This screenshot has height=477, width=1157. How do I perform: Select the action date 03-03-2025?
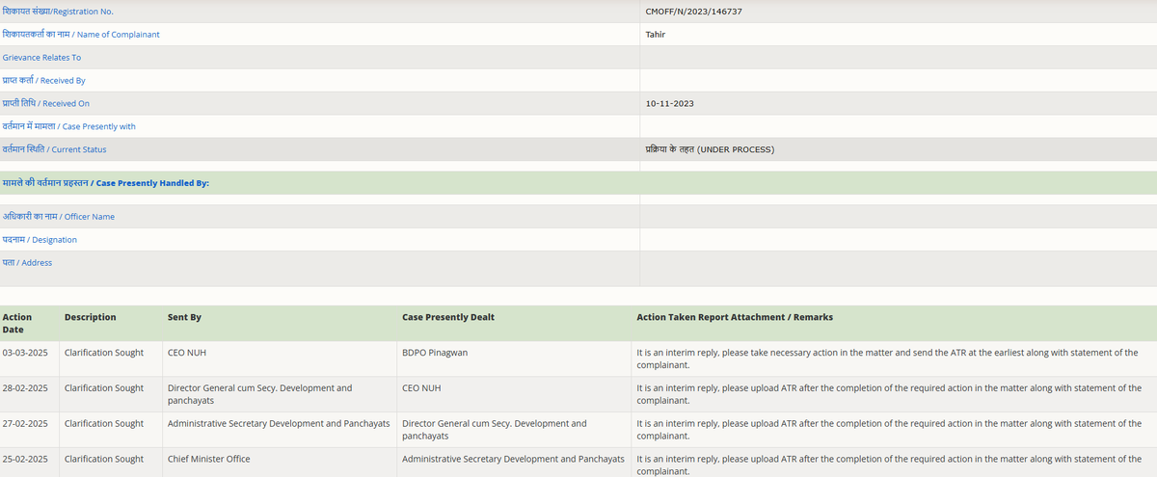coord(27,353)
